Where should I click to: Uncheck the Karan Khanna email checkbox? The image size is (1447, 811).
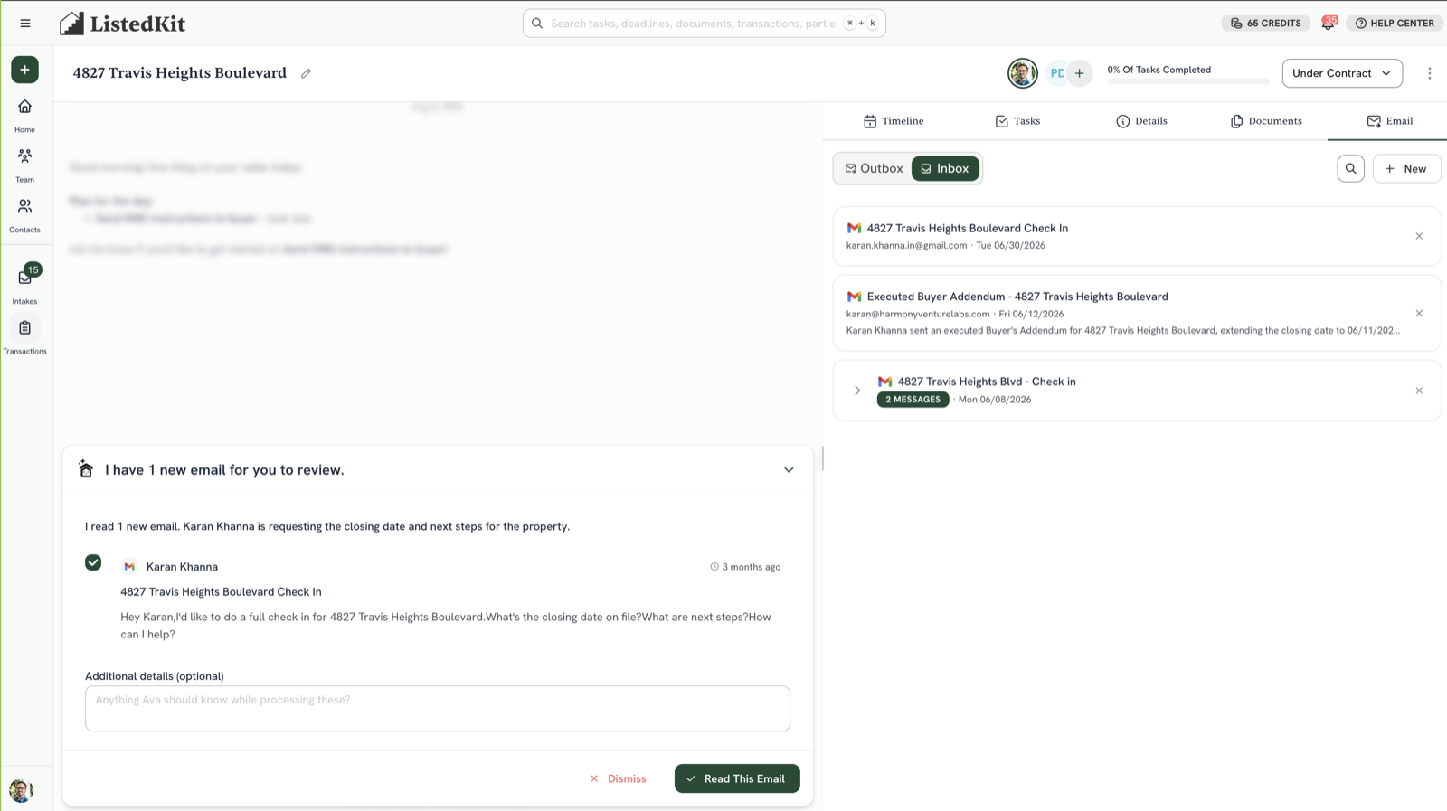pyautogui.click(x=93, y=562)
